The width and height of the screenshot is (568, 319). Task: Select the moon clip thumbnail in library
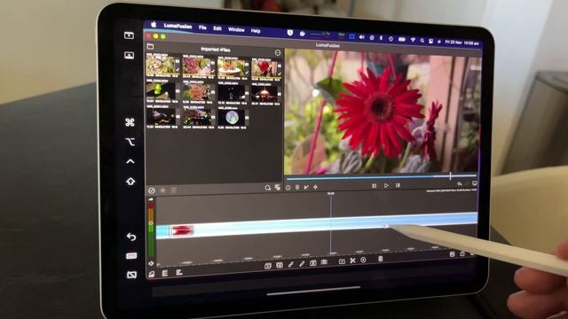[x=232, y=117]
